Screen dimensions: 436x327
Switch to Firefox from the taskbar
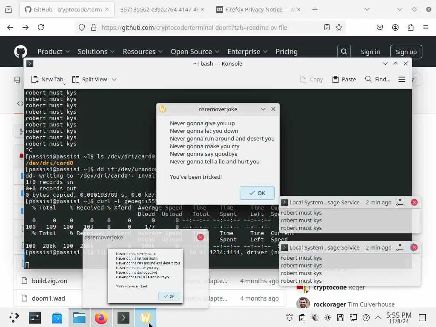pyautogui.click(x=101, y=318)
